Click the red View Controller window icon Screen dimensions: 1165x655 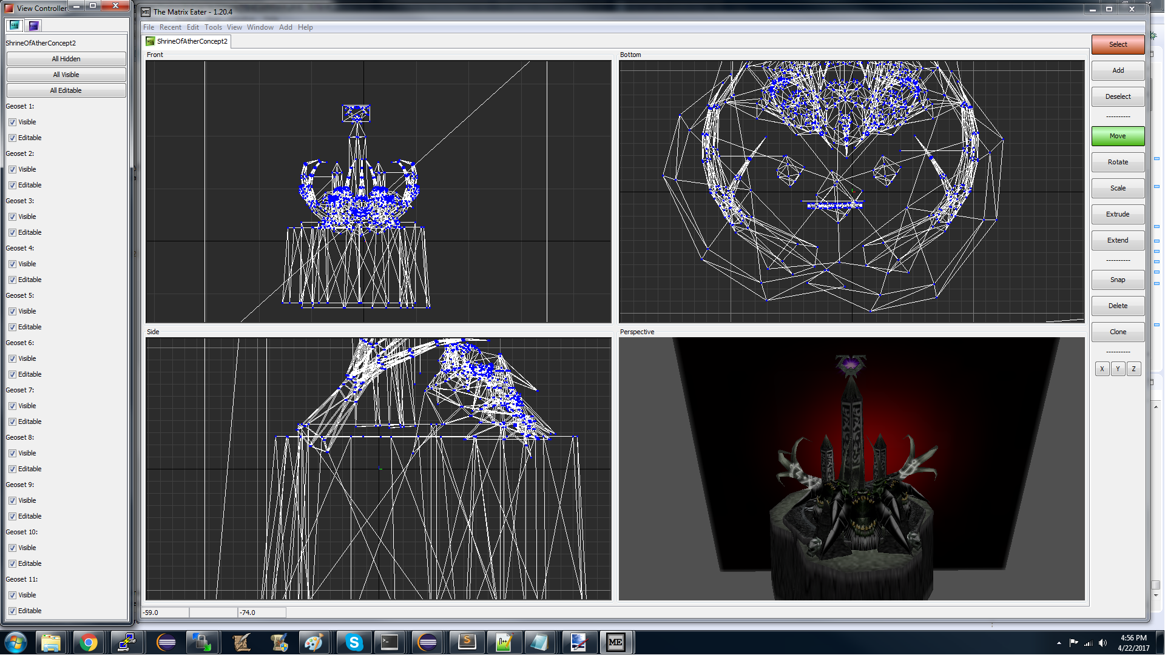8,8
